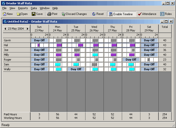
Task: Select Hal's purple Tuesday shift bar
Action: 80,45
